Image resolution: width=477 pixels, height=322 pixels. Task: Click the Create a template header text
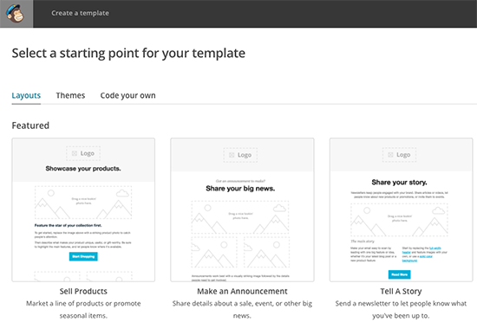tap(80, 13)
